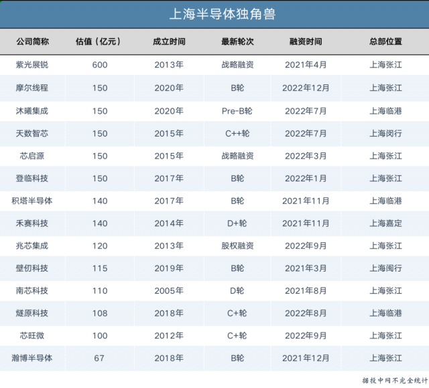The image size is (429, 388).
Task: Click the D轮 cell for 南芯科技
Action: pos(237,291)
